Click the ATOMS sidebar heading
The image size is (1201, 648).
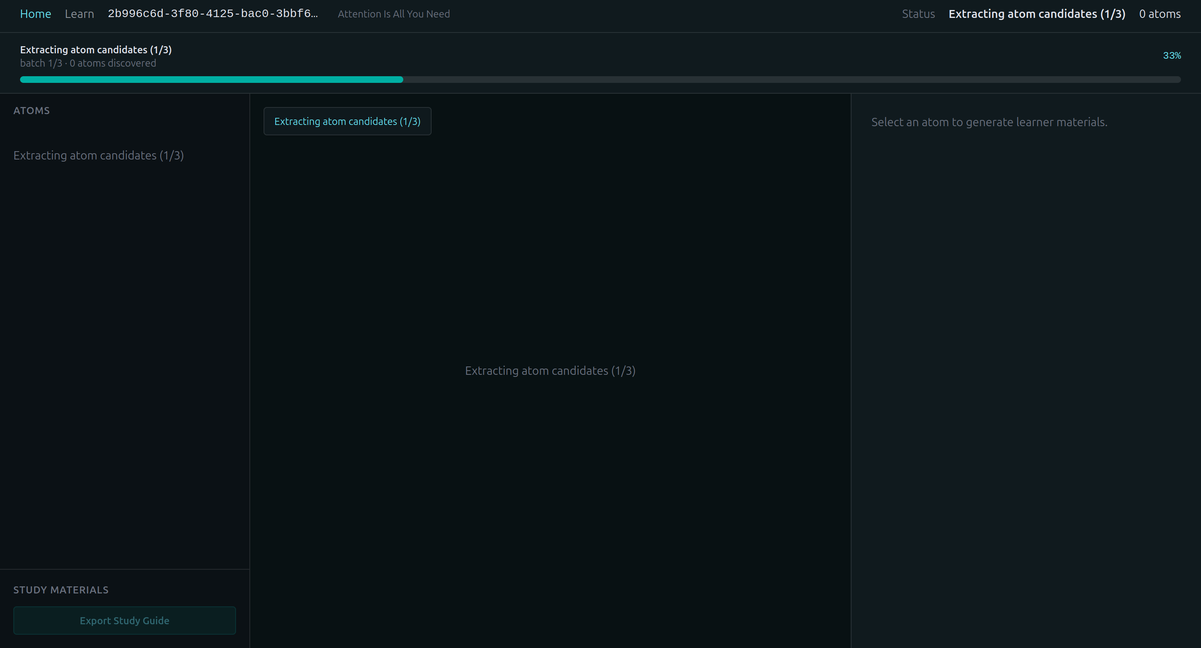tap(31, 111)
